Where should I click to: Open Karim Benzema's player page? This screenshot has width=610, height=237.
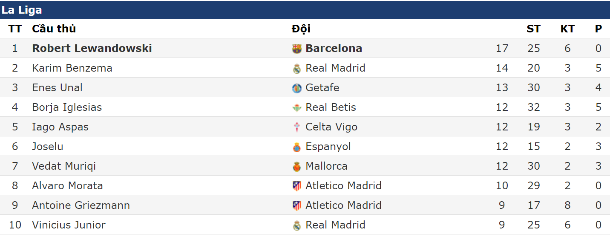[x=72, y=68]
